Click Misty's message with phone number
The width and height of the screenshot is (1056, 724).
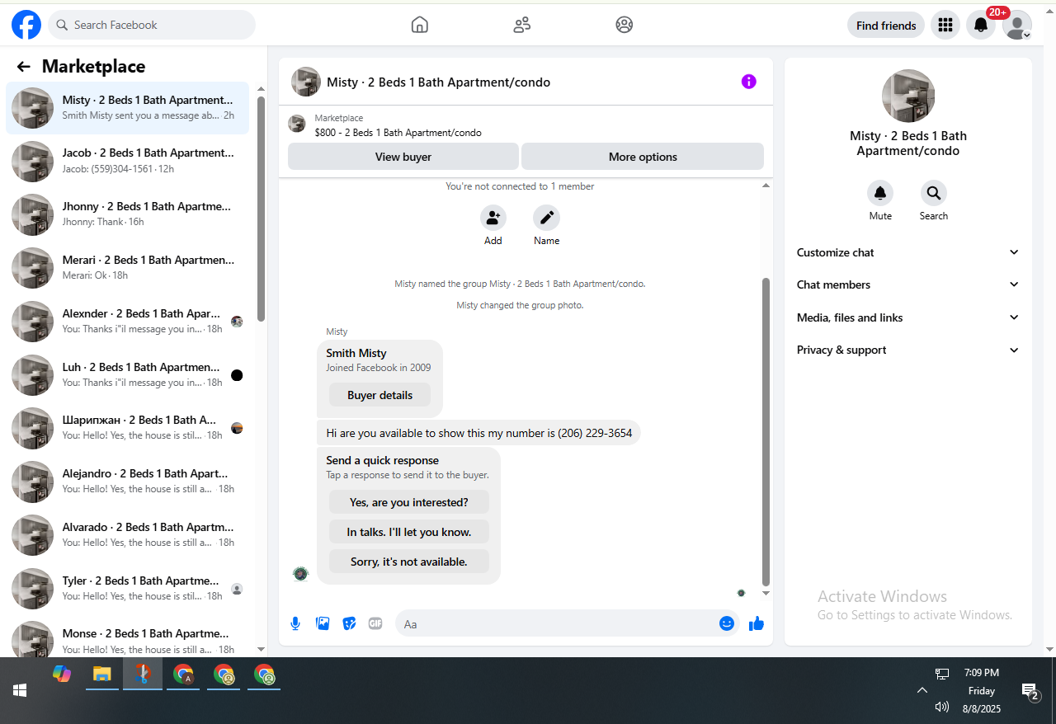478,433
